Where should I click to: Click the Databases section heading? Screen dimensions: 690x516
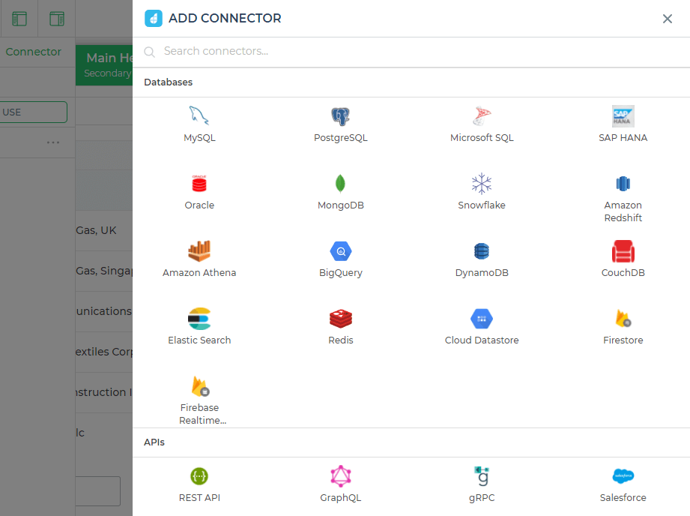(x=168, y=82)
